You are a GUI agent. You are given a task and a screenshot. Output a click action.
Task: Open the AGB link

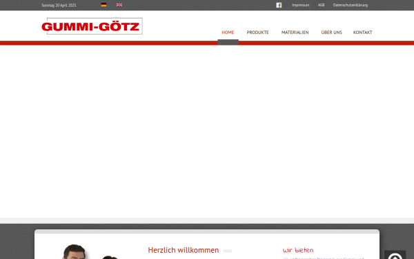pyautogui.click(x=321, y=5)
